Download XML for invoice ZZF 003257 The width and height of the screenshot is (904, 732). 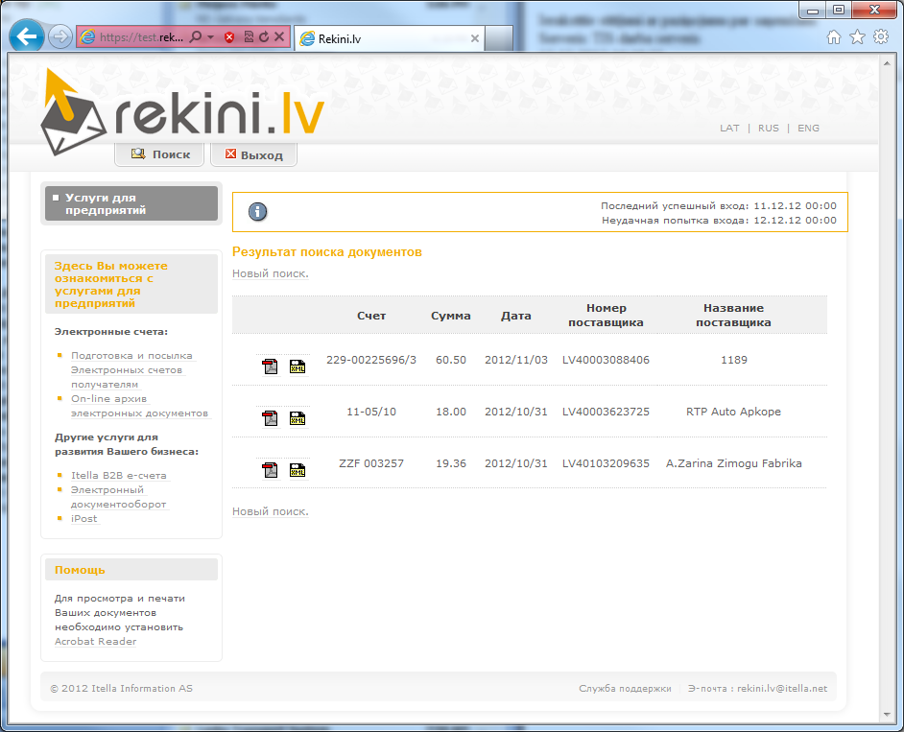click(297, 470)
